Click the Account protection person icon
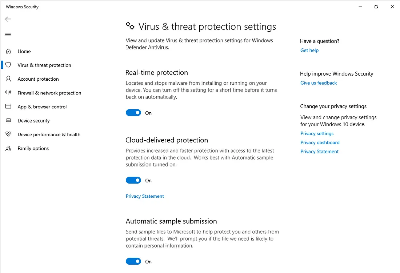Screen dimensions: 400x273 pos(8,79)
